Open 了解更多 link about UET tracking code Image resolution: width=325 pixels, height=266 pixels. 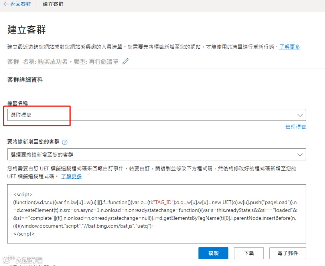[x=71, y=177]
